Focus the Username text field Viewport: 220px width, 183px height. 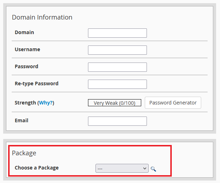tap(117, 50)
